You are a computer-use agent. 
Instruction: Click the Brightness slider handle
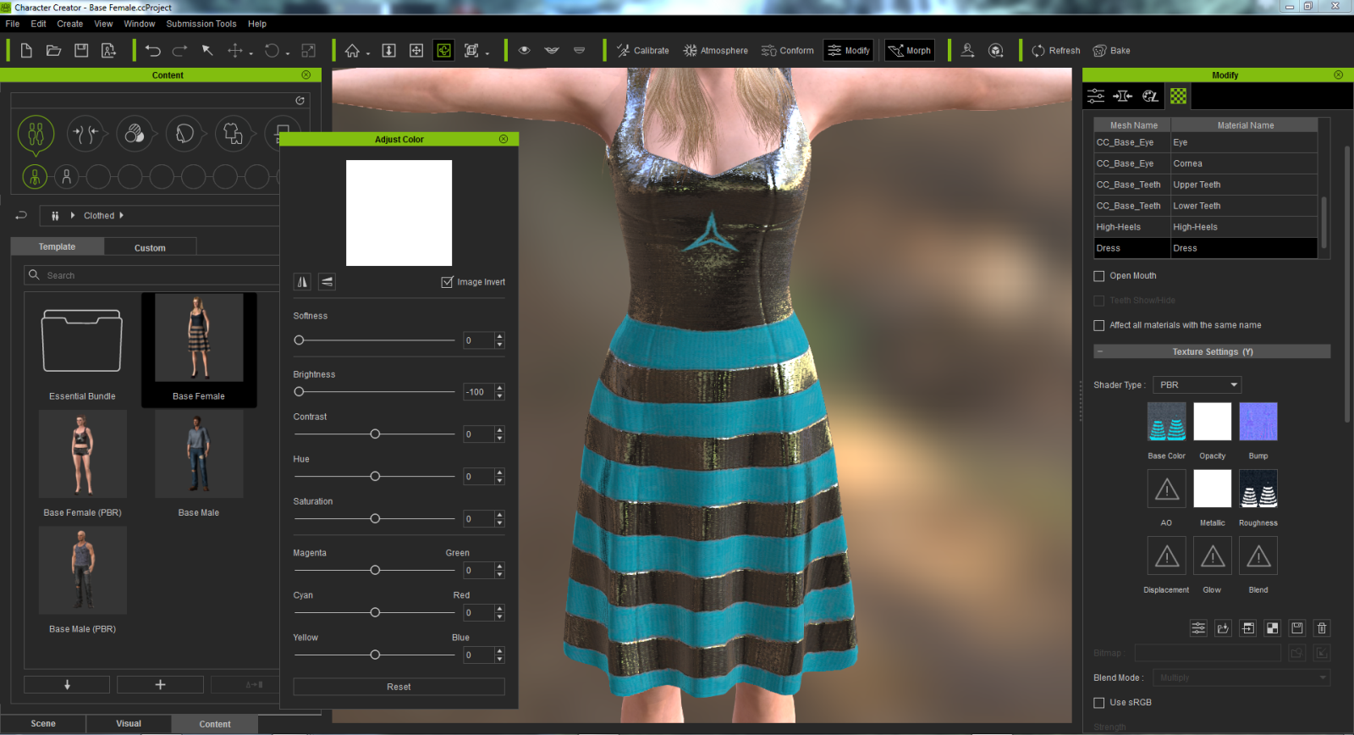[x=299, y=392]
